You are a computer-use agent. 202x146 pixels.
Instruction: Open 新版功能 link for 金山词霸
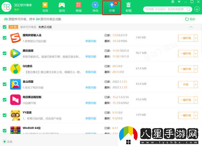tap(91, 87)
